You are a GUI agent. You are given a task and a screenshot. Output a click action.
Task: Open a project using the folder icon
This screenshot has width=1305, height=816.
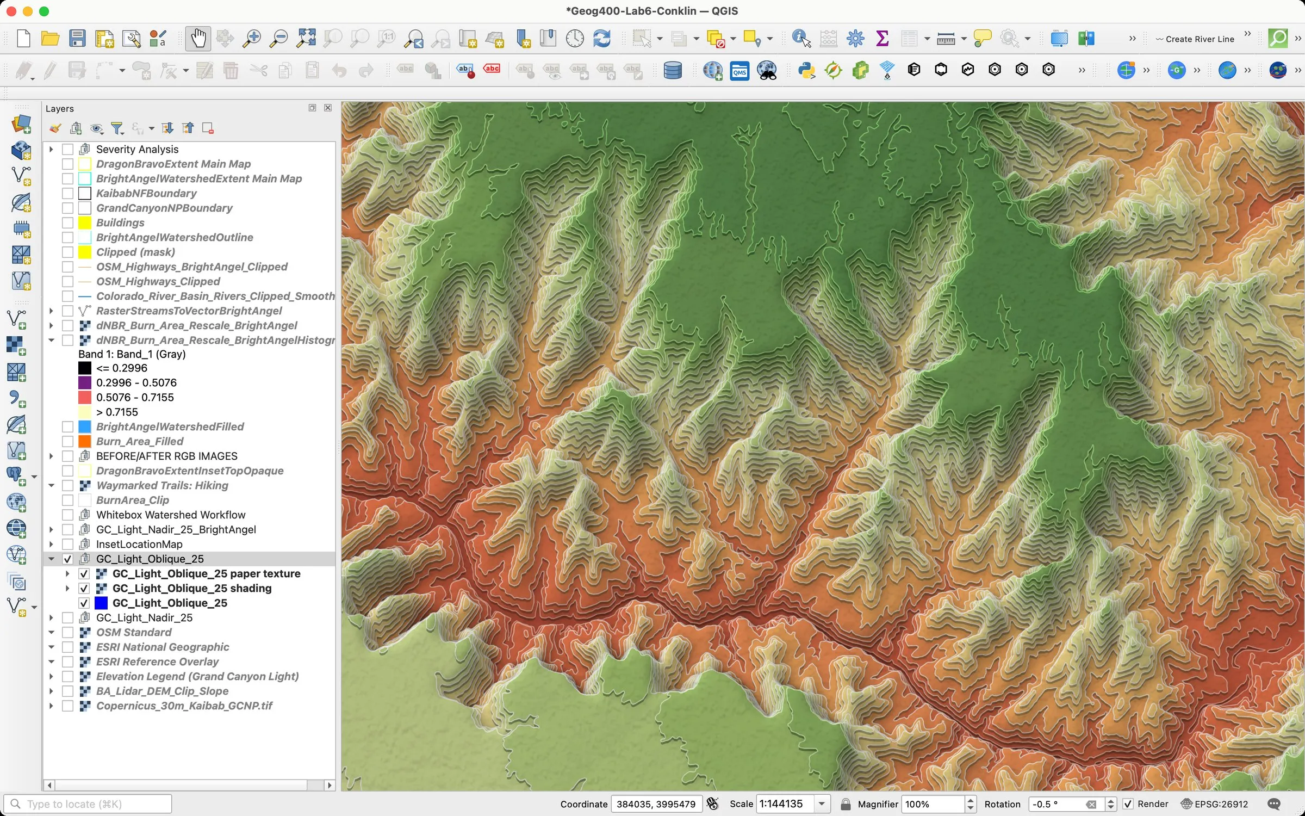coord(50,39)
